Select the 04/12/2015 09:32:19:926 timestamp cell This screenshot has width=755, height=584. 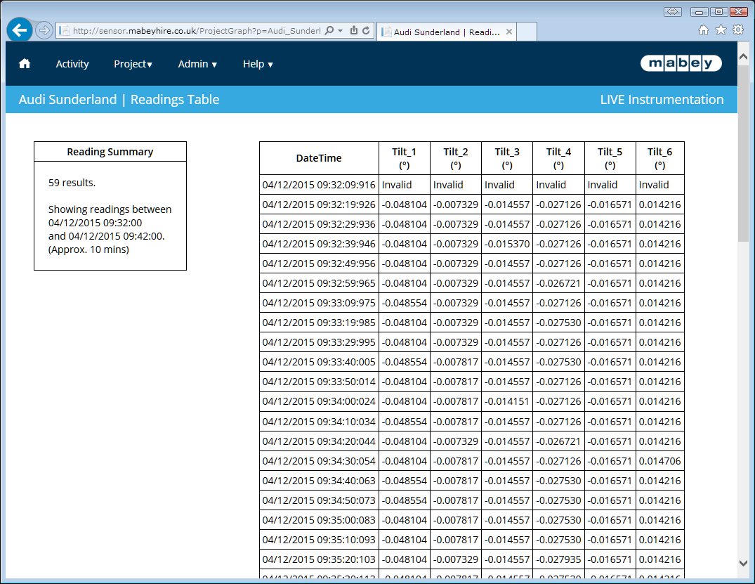click(319, 205)
